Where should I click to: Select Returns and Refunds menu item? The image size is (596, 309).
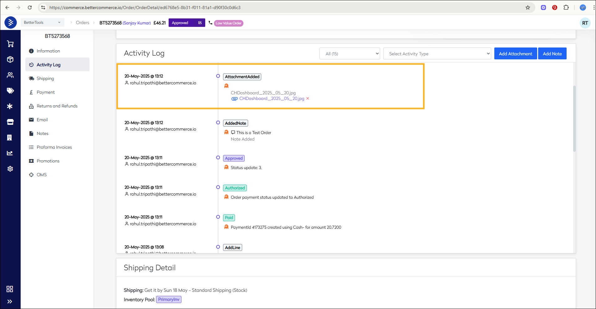[57, 106]
